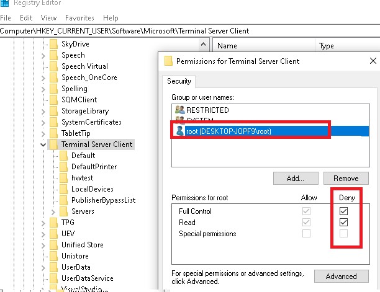Click the tree scrollbar up arrow
This screenshot has width=380, height=292.
click(x=204, y=44)
